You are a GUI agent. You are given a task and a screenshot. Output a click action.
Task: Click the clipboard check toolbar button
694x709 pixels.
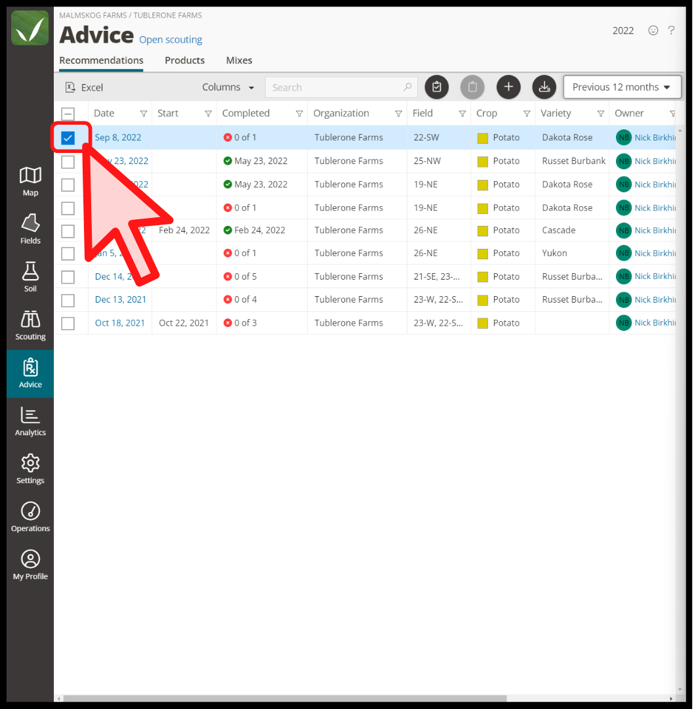coord(436,87)
